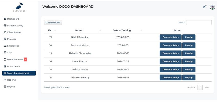
Task: Click the Dashboard grid icon
Action: pos(5,19)
